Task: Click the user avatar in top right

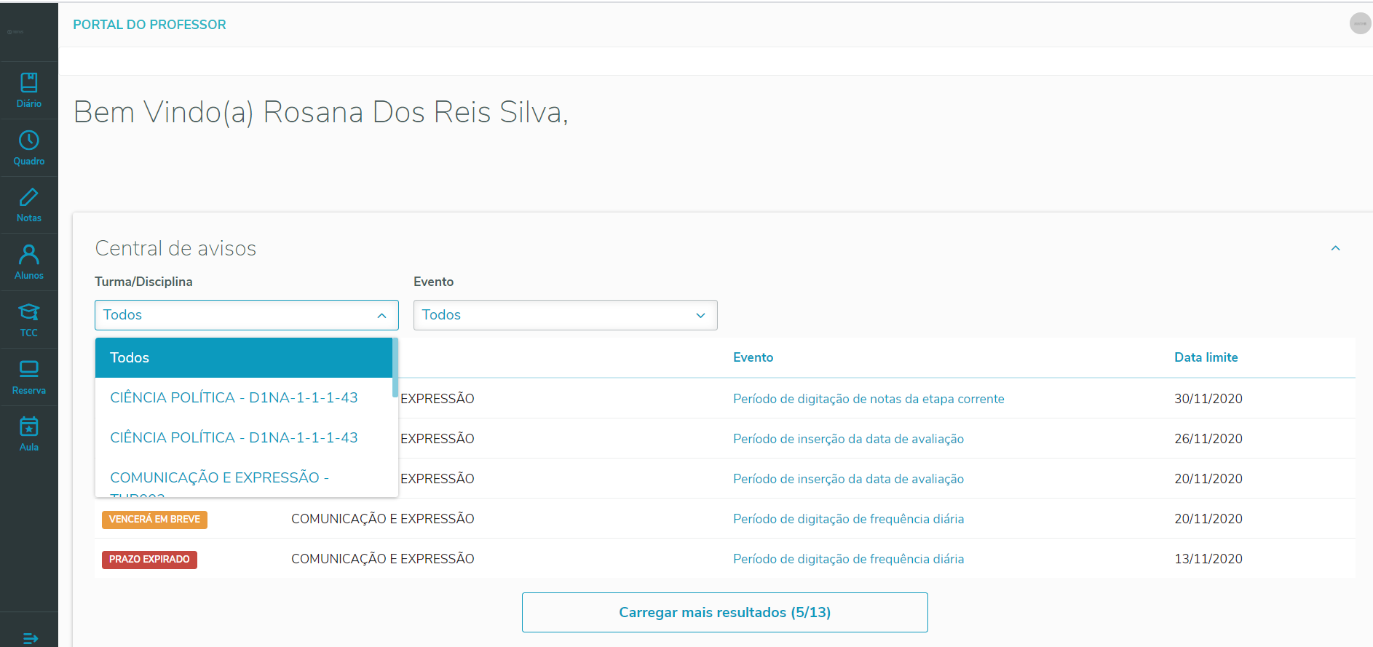Action: 1360,23
